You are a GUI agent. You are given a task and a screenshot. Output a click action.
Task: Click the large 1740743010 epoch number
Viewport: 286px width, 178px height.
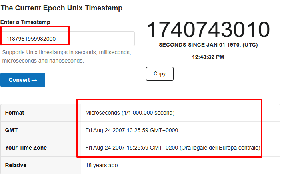tap(208, 30)
